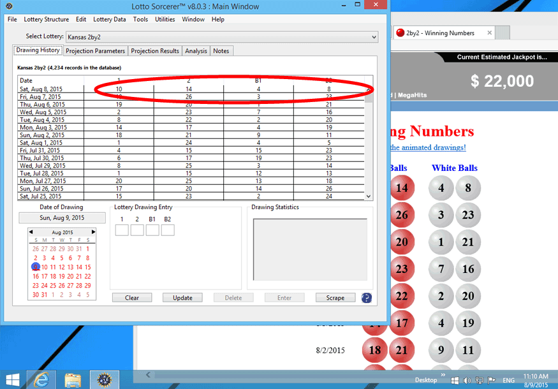
Task: Select August 22 in the calendar
Action: click(87, 276)
